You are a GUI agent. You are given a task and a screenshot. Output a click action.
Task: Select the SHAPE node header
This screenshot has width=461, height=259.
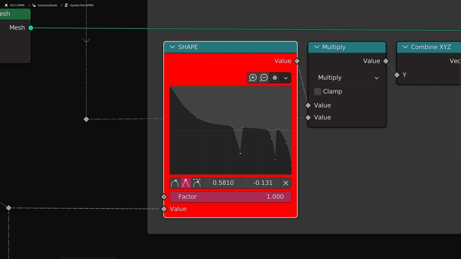(x=230, y=47)
